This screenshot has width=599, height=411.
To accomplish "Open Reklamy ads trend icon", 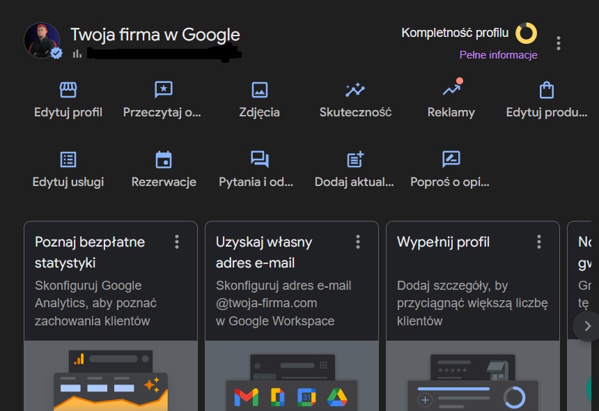I will pos(451,90).
